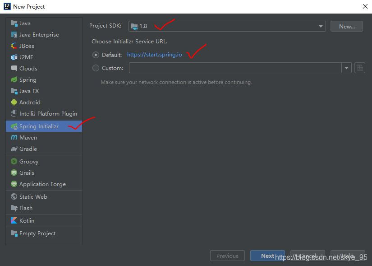
Task: Click the Next button
Action: [x=267, y=256]
